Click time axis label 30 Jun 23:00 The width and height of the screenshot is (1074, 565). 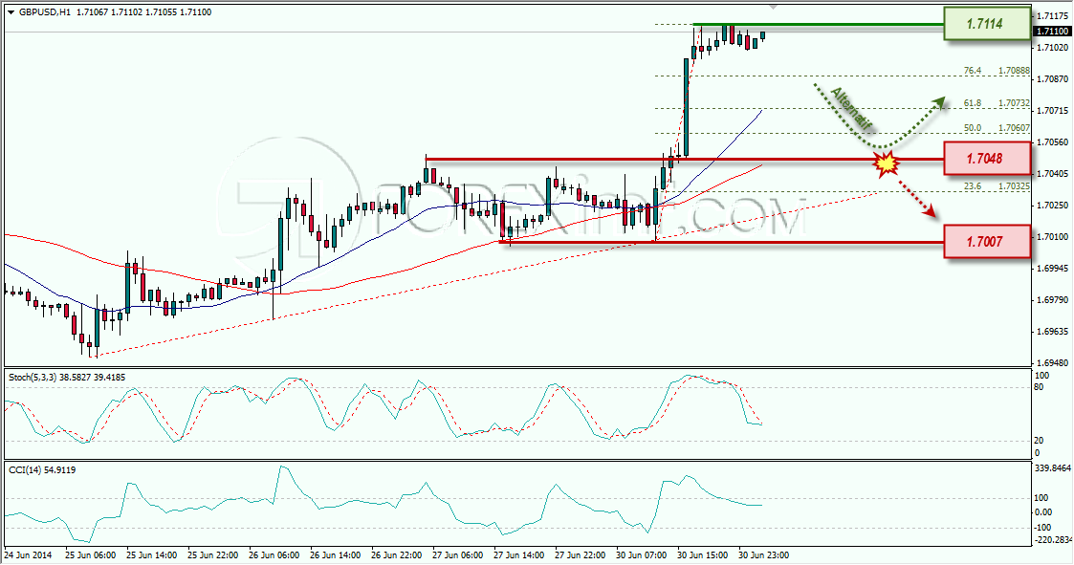click(763, 554)
